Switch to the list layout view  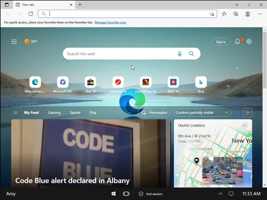coord(248,113)
